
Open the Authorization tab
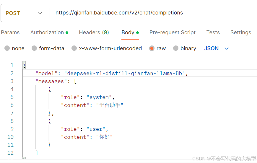pos(49,32)
